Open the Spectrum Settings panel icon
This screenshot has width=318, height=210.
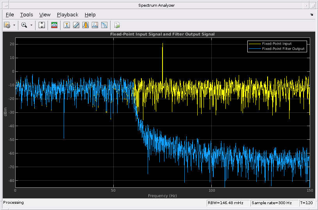tap(54, 25)
